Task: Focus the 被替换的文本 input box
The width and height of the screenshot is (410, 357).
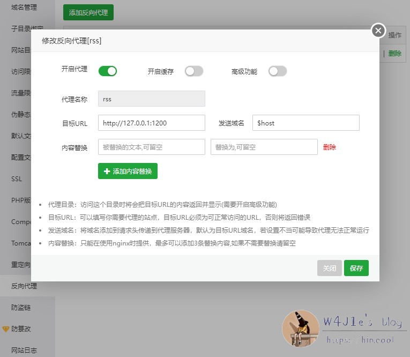Action: tap(151, 147)
